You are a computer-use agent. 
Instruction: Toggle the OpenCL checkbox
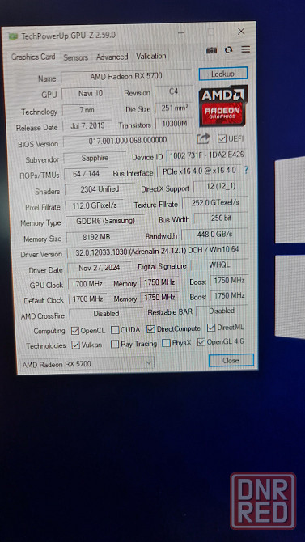coord(75,331)
